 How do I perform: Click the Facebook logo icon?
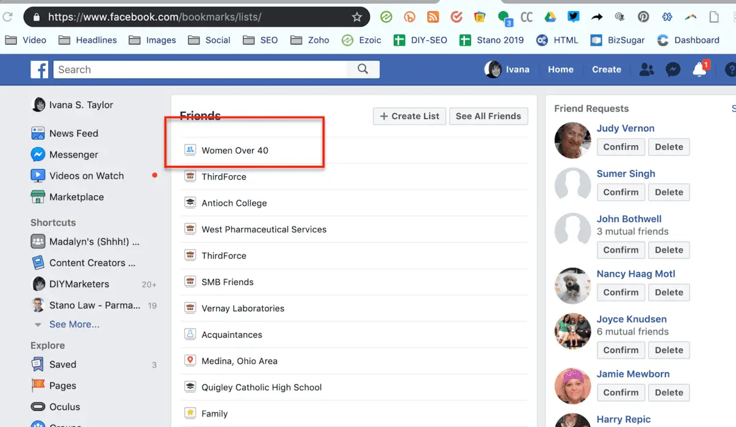tap(40, 70)
